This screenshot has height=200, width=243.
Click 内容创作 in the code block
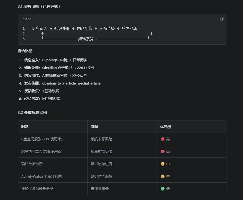click(x=84, y=28)
